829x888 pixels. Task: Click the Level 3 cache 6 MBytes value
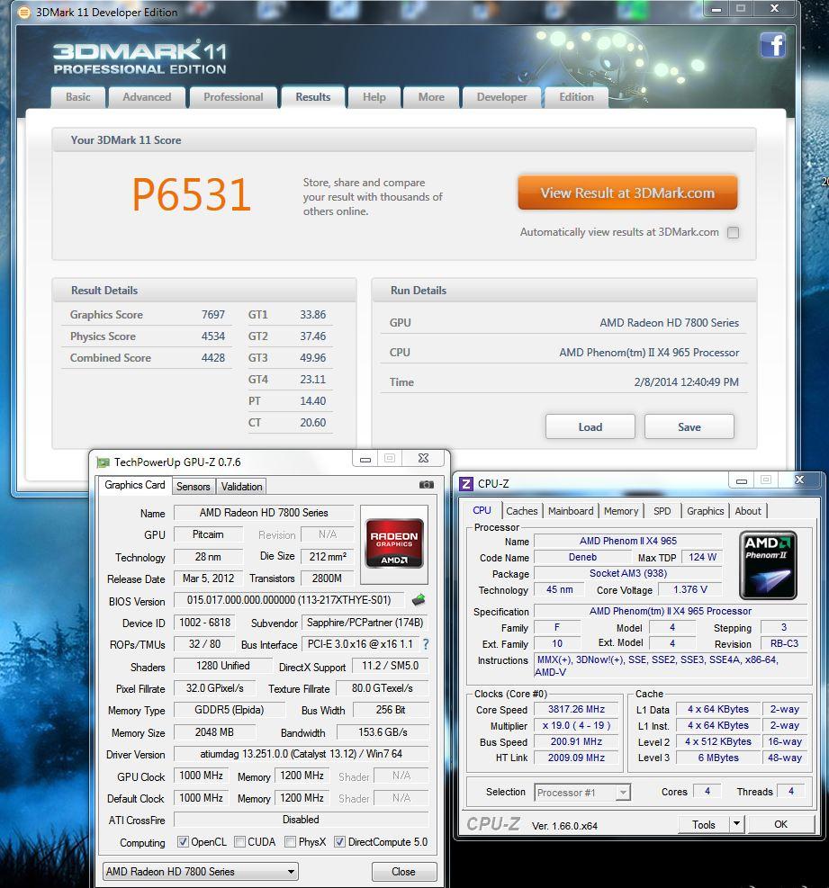pos(718,758)
